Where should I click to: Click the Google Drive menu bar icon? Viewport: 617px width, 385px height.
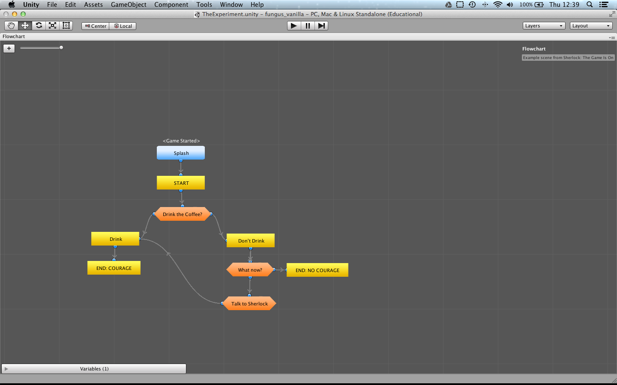[448, 5]
